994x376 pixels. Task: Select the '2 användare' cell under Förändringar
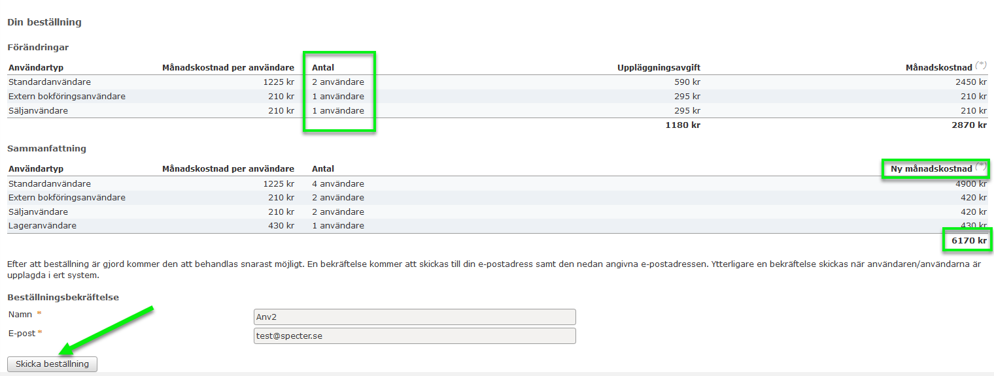pos(338,82)
